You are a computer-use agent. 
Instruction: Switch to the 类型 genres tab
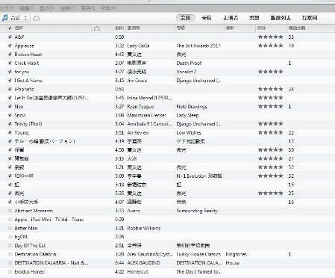(x=254, y=18)
